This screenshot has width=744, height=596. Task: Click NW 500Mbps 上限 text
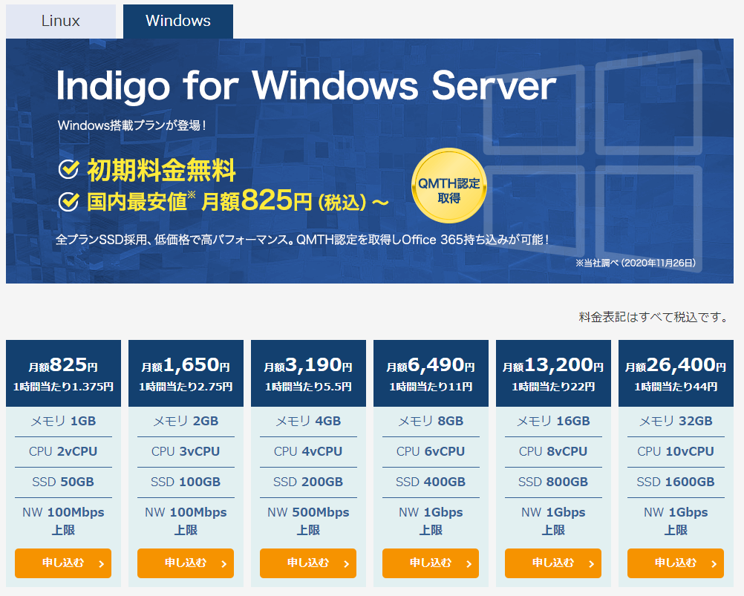[308, 520]
